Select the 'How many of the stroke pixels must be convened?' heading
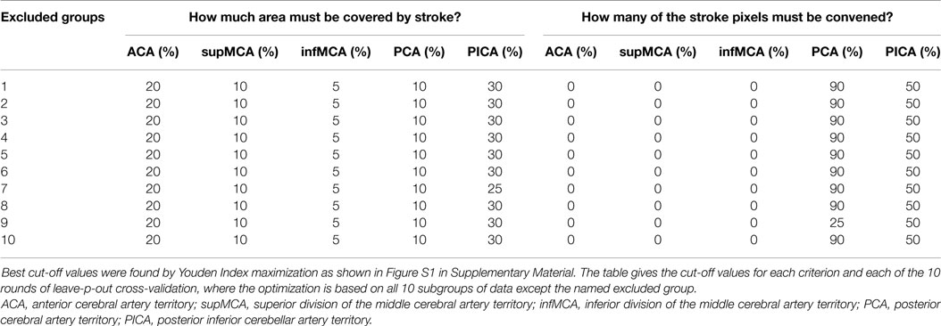 click(736, 18)
